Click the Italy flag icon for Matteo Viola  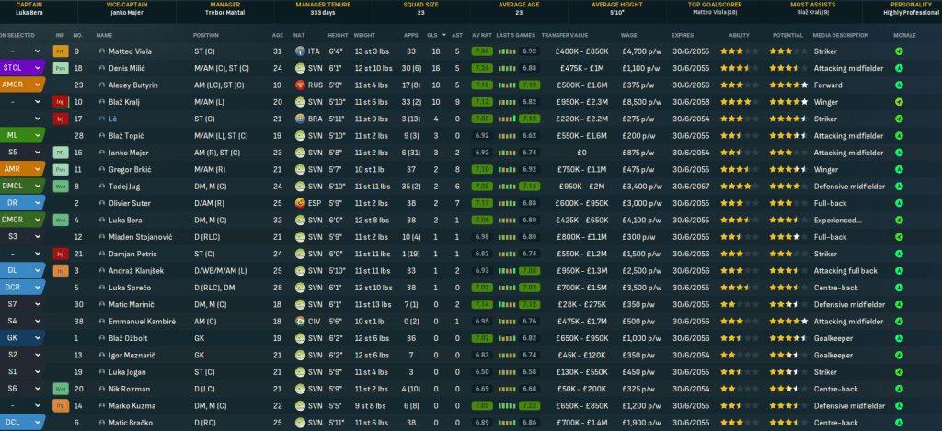(x=300, y=51)
